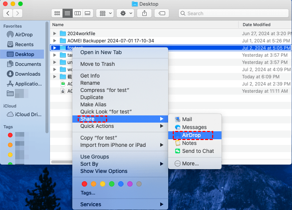292x210 pixels.
Task: Click the Edit Tags toolbar icon
Action: (x=161, y=13)
